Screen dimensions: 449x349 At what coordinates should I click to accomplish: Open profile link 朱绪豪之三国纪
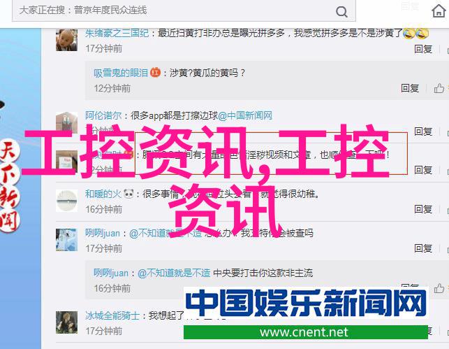coord(117,34)
